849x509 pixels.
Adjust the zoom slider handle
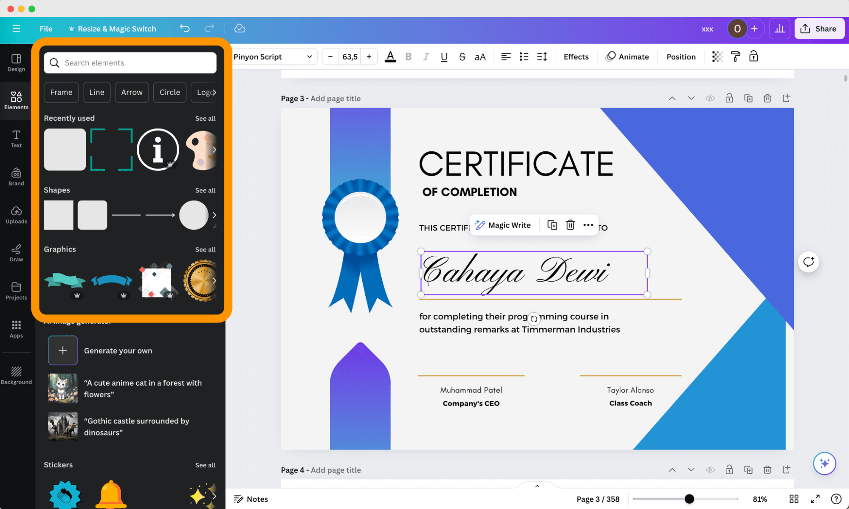tap(689, 499)
